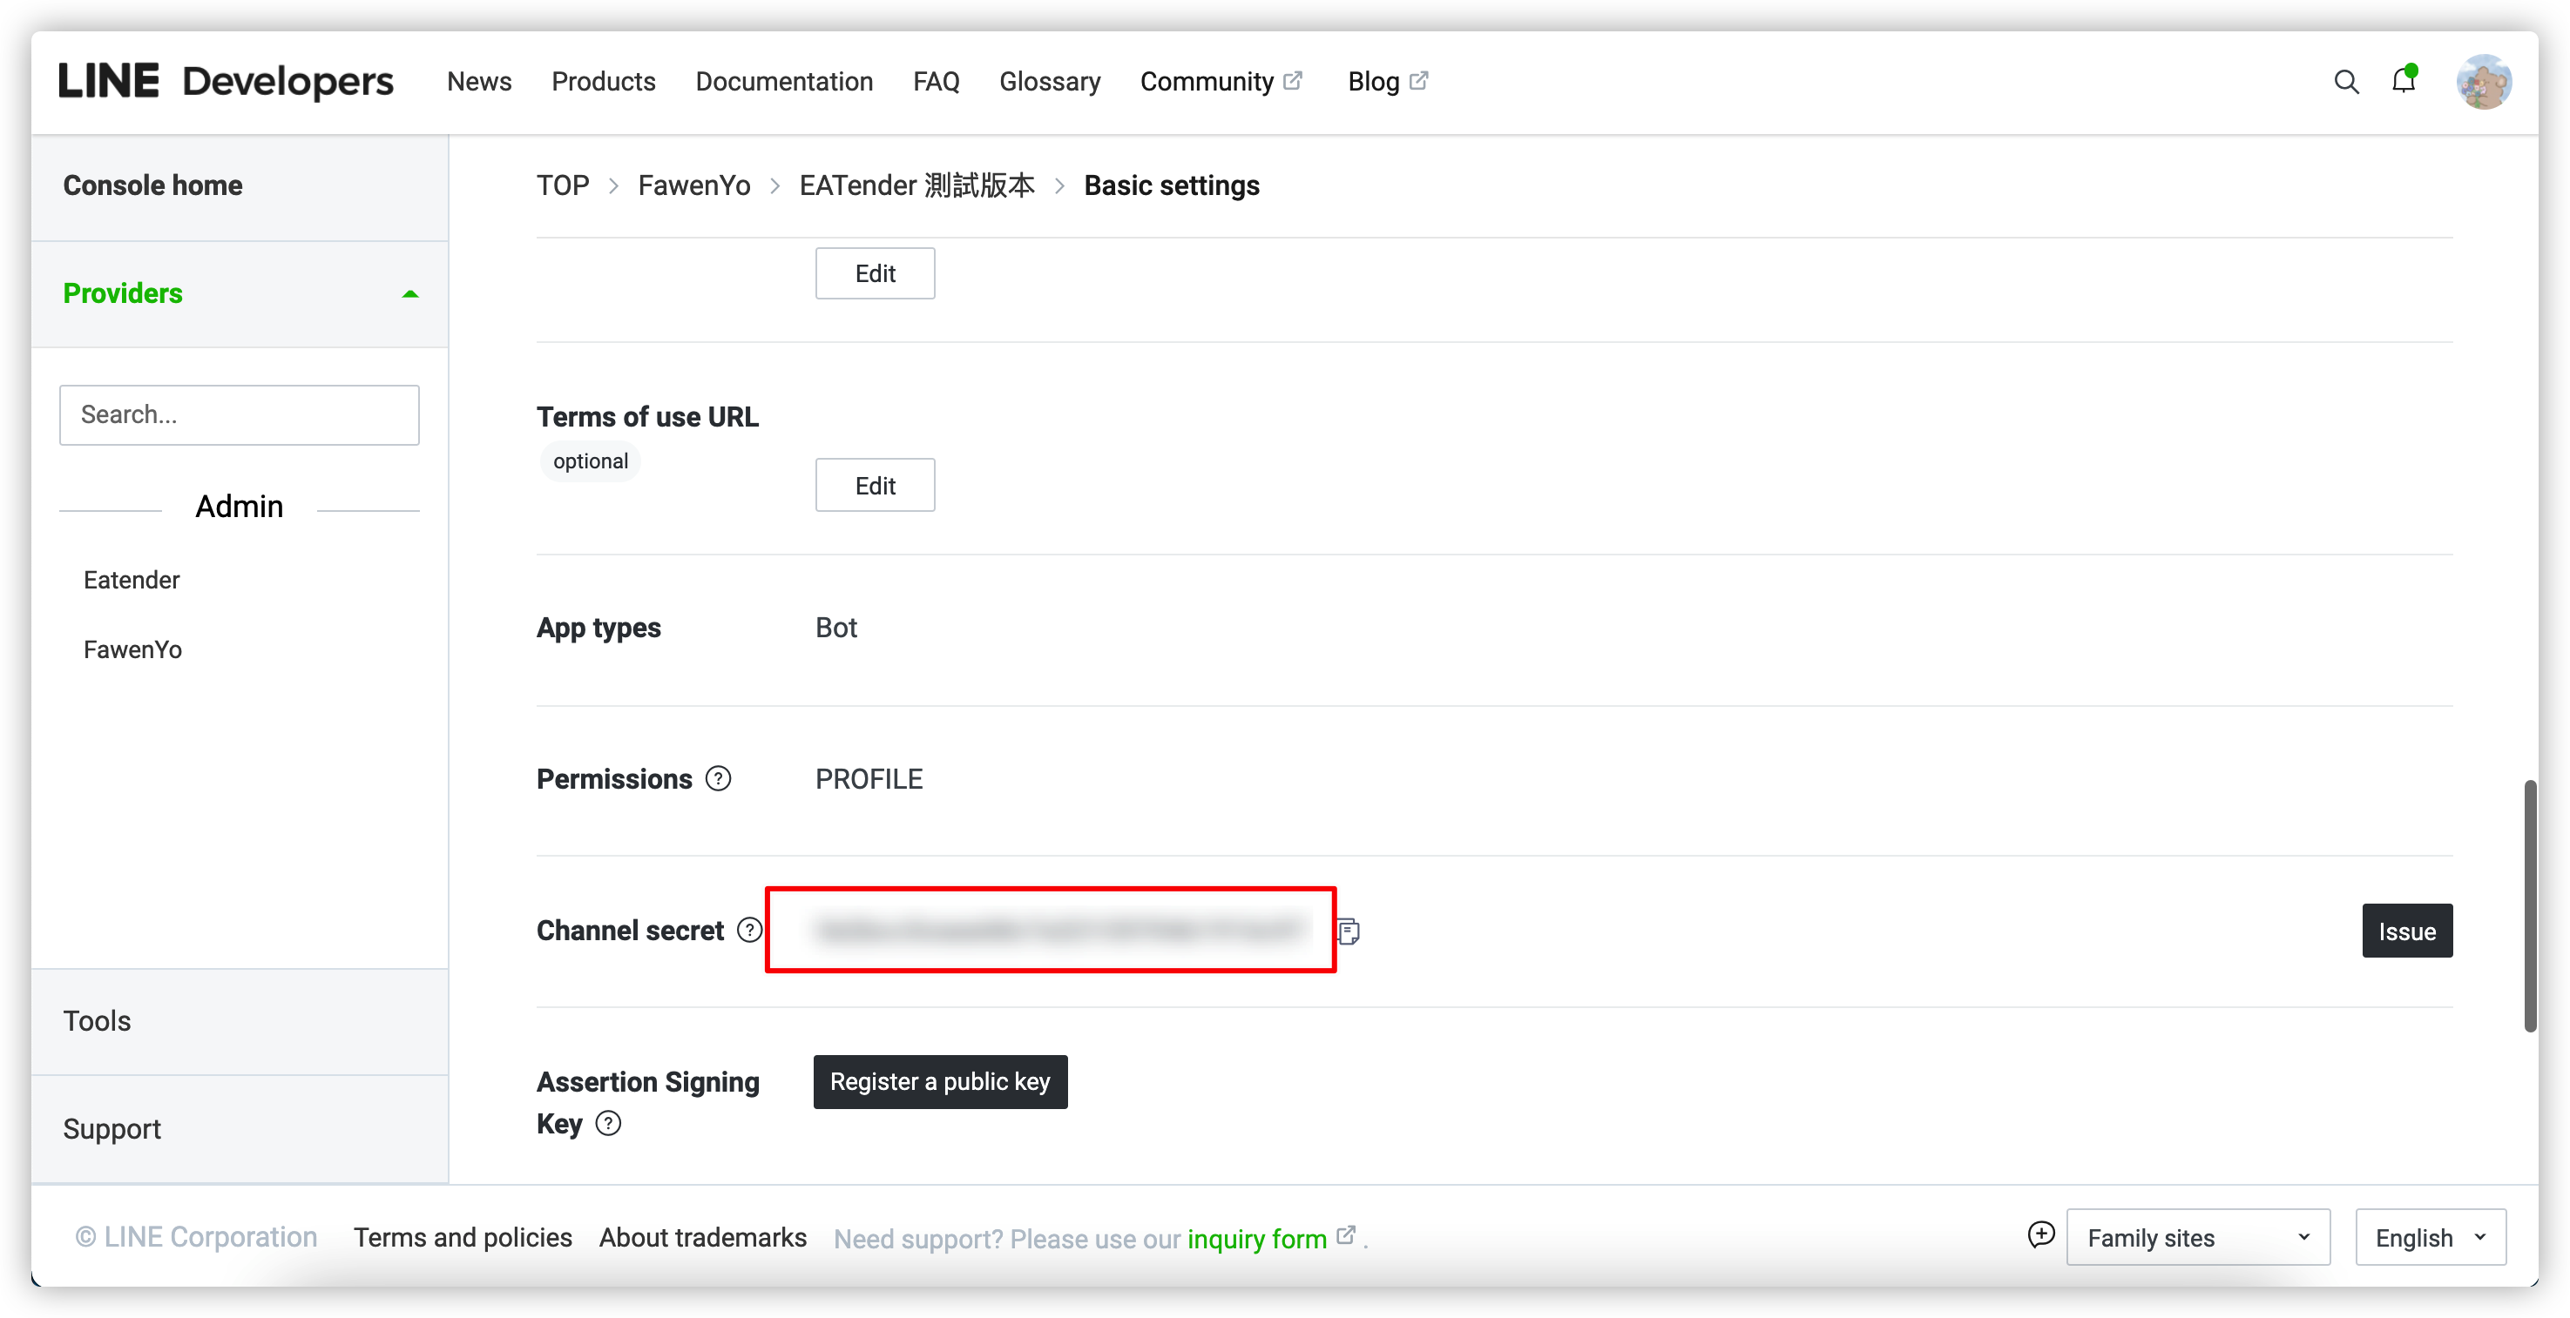Click the page vertical scrollbar
This screenshot has height=1318, width=2570.
point(2529,905)
